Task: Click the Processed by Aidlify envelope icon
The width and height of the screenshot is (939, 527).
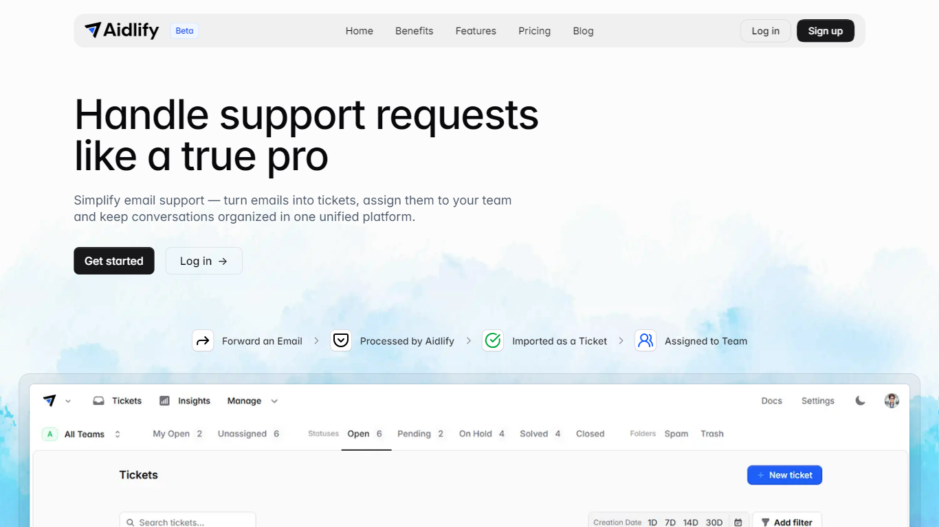Action: point(341,340)
